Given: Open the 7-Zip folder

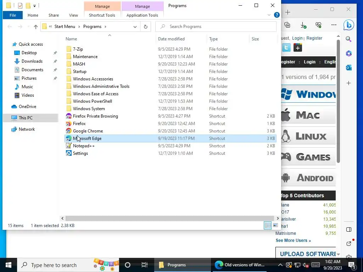Looking at the screenshot, I should pos(78,49).
